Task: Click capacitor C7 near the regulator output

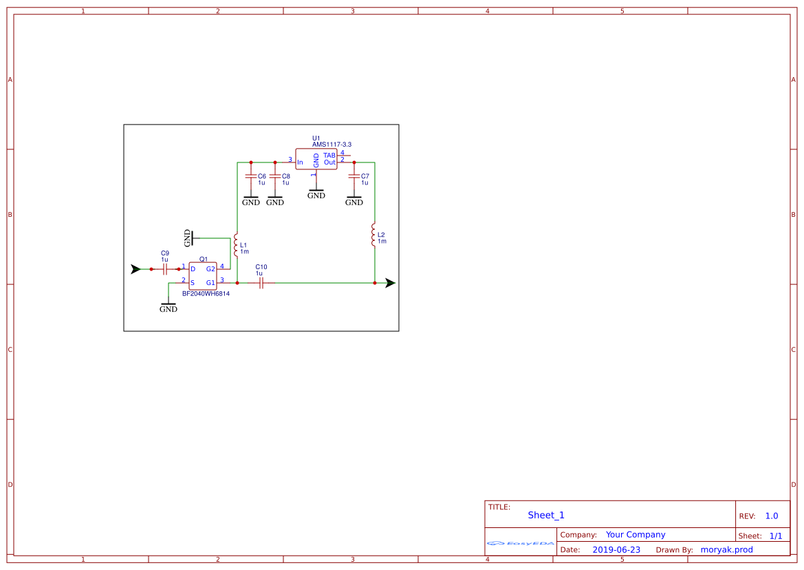Action: pyautogui.click(x=354, y=178)
